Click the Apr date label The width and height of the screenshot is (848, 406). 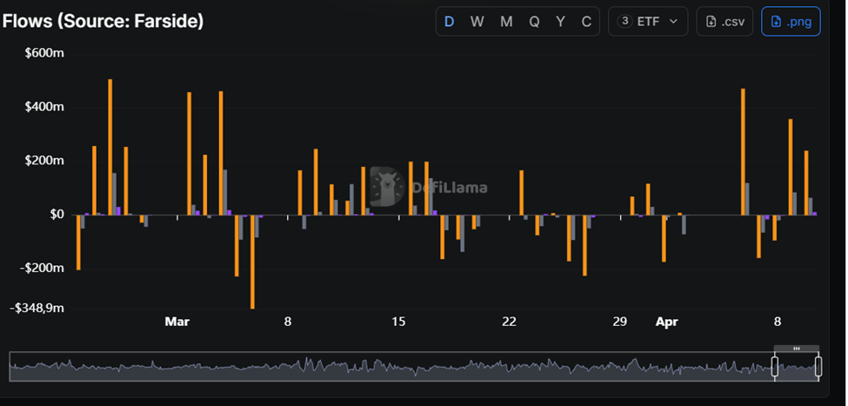click(666, 322)
